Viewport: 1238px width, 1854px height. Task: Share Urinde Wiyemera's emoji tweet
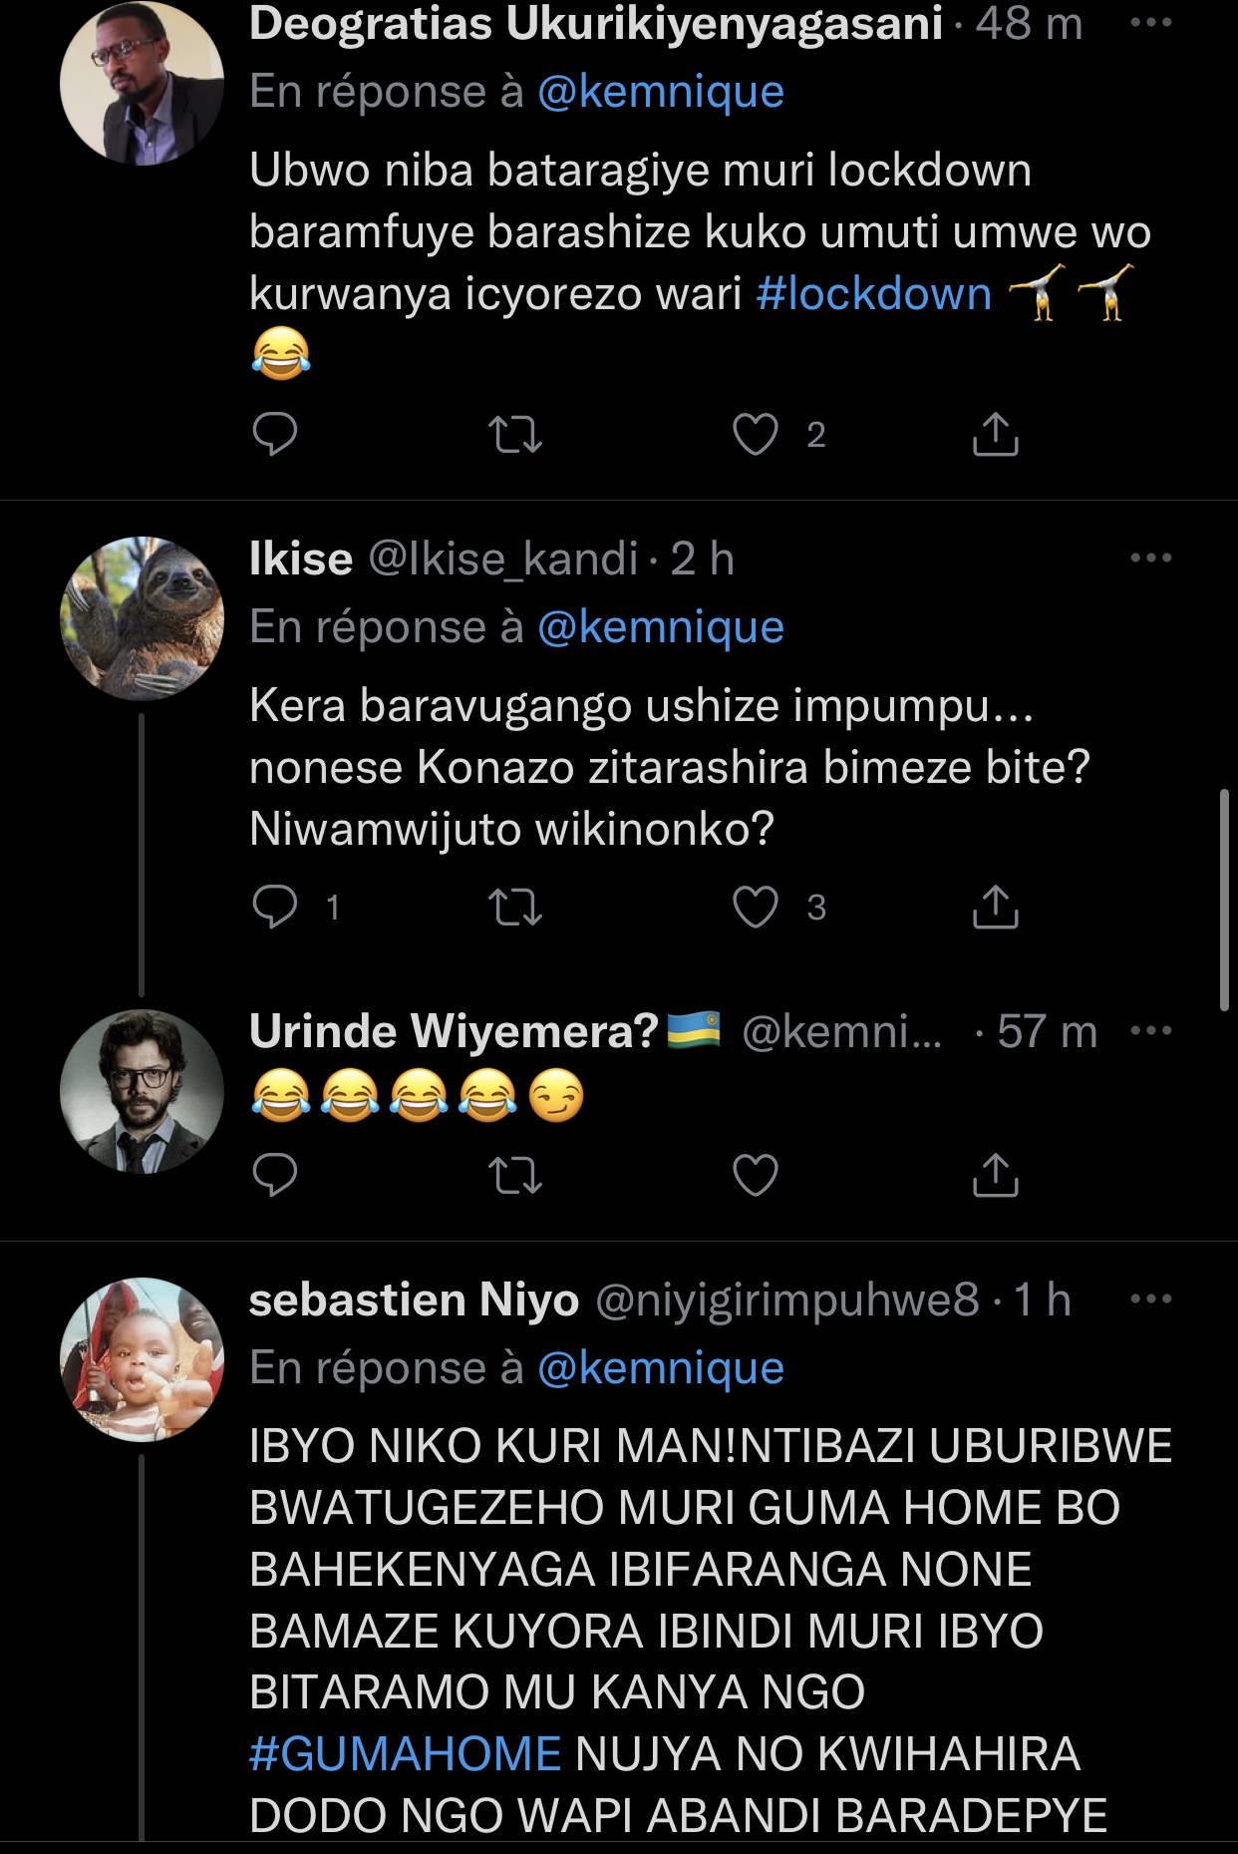(995, 1175)
